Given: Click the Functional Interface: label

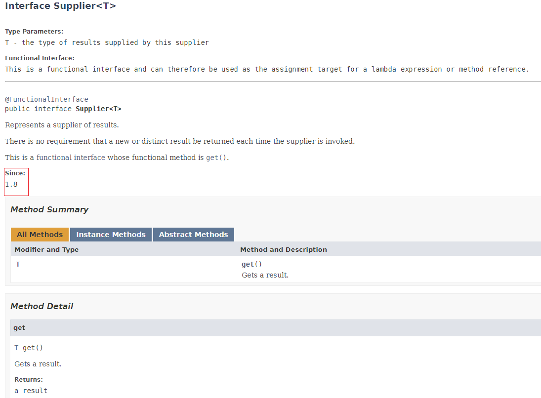Looking at the screenshot, I should [x=40, y=58].
